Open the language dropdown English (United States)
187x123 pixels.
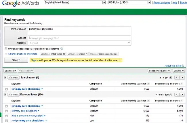pos(75,2)
